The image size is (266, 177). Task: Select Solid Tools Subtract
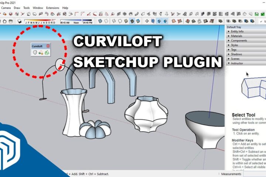coord(240,21)
